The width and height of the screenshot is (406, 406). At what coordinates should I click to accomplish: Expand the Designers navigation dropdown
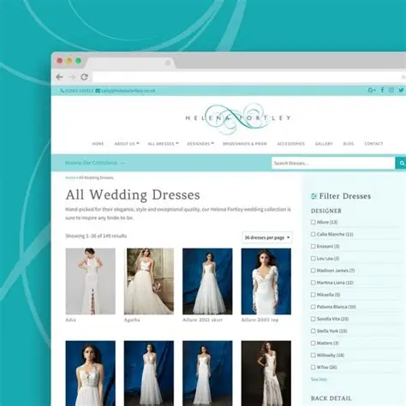tap(200, 144)
